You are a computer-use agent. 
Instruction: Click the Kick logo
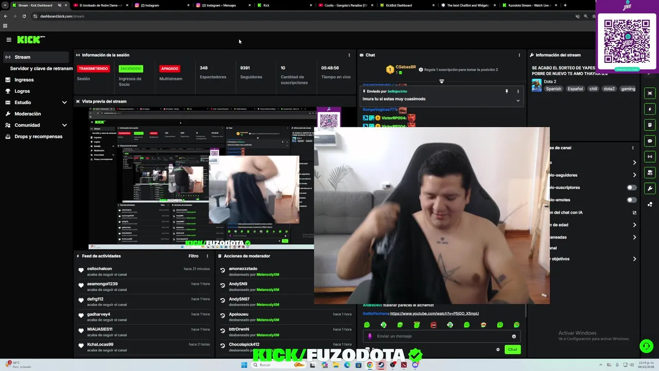tap(31, 40)
